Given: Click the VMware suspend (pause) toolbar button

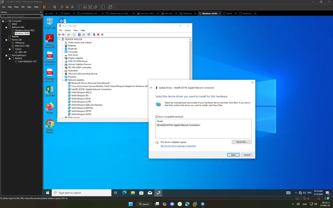Looking at the screenshot, I should (44, 7).
